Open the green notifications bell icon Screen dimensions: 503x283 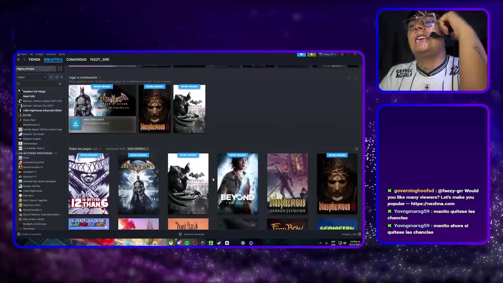click(312, 54)
